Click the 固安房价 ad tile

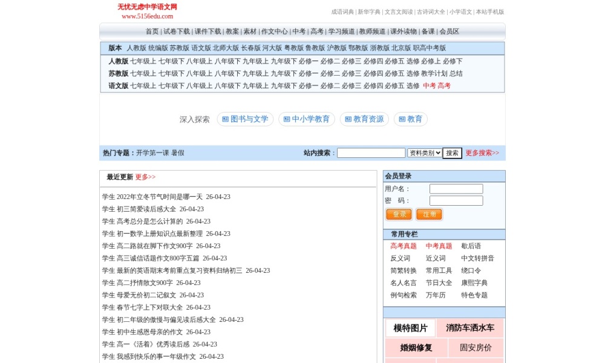pyautogui.click(x=476, y=348)
